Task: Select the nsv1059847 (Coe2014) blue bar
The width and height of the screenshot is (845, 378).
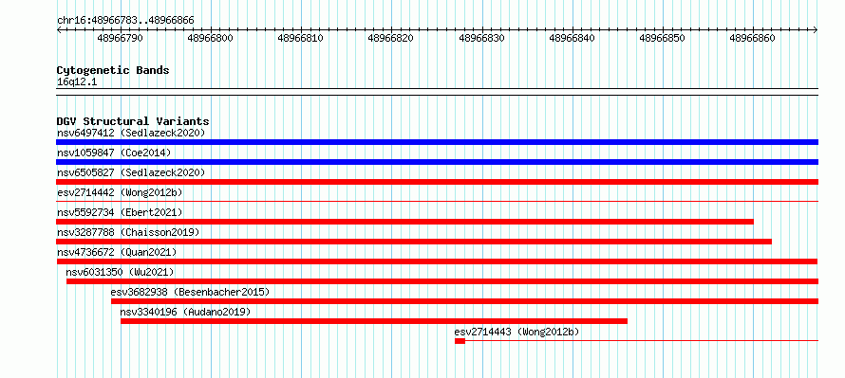Action: (437, 162)
